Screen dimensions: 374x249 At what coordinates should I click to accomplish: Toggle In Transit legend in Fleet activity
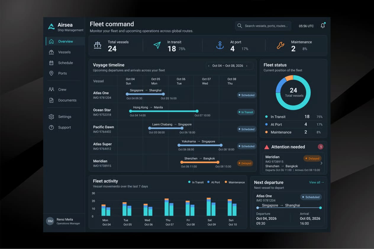click(196, 182)
